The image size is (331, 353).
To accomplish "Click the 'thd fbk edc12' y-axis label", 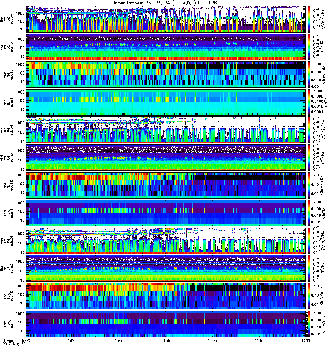I will coord(8,185).
